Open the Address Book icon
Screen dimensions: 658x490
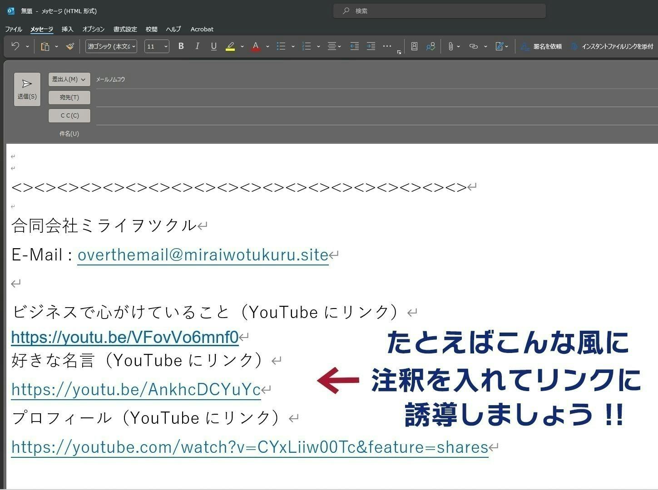(x=414, y=46)
